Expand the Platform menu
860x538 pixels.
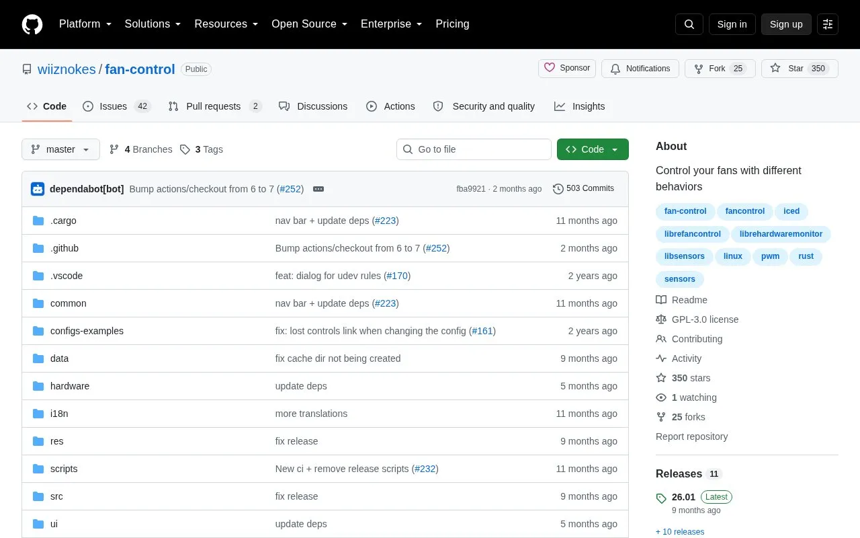[85, 24]
